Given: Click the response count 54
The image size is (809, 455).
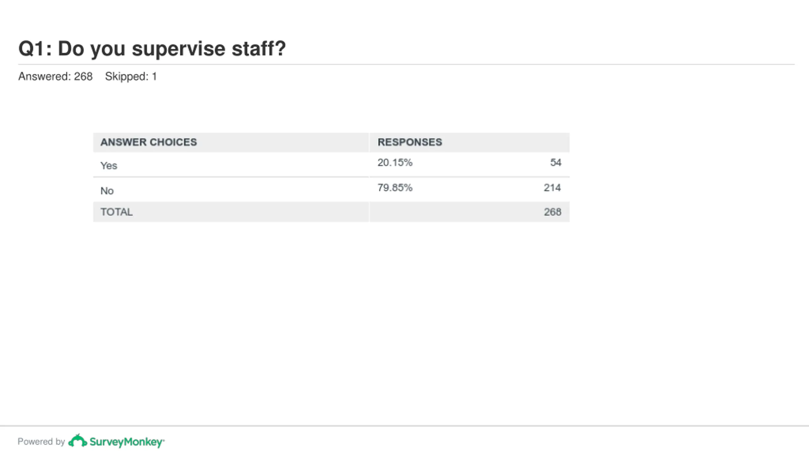Looking at the screenshot, I should click(556, 162).
